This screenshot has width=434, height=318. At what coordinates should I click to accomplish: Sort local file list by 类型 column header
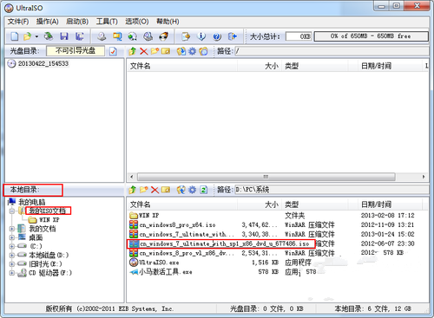click(315, 204)
